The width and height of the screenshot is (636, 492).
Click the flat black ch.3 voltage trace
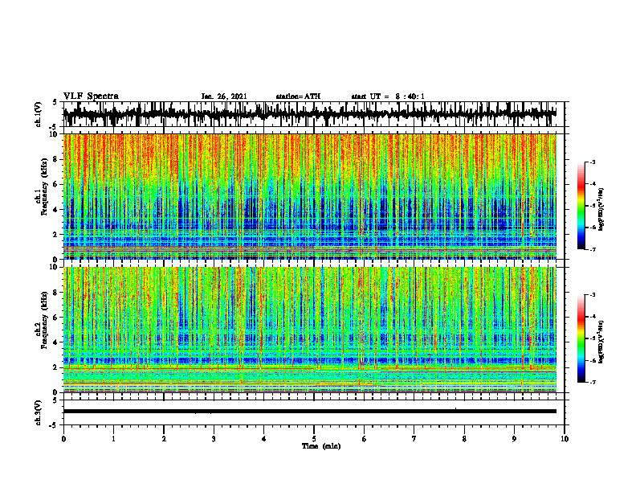tap(309, 412)
